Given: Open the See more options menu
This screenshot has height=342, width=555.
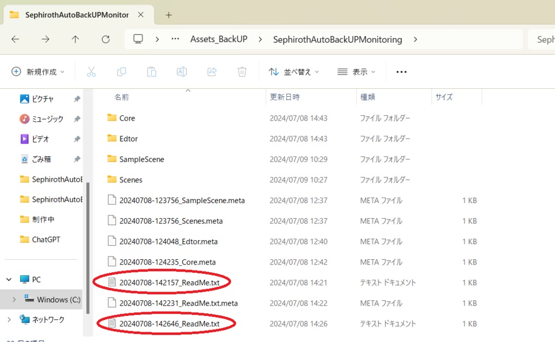Looking at the screenshot, I should tap(402, 72).
